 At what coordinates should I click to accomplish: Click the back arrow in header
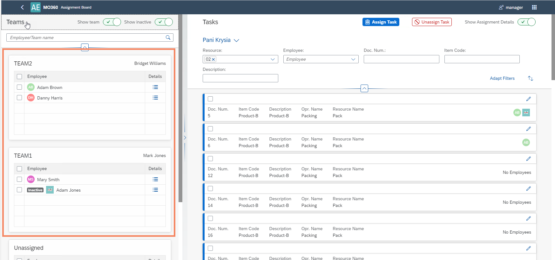pyautogui.click(x=22, y=7)
